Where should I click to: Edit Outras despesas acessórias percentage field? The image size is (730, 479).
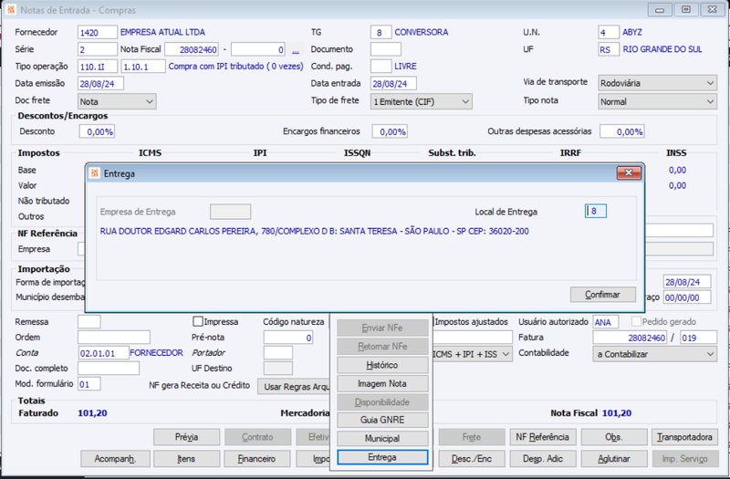pyautogui.click(x=622, y=131)
